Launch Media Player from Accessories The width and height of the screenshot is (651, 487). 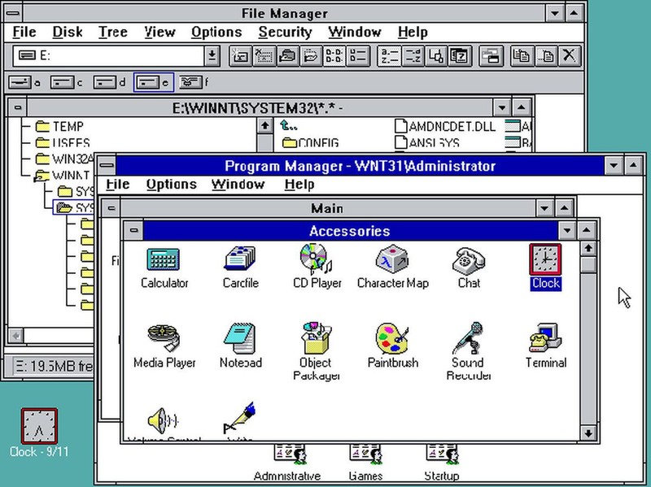164,337
